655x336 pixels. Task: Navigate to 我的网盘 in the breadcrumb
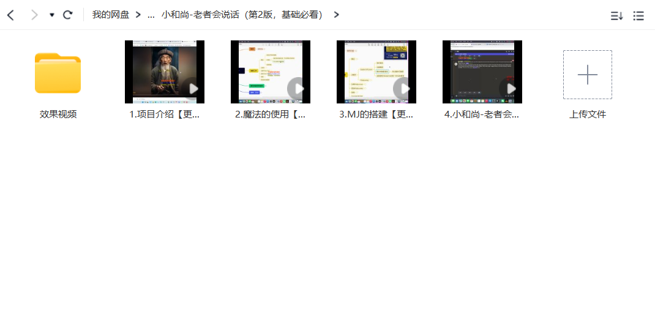(x=111, y=15)
